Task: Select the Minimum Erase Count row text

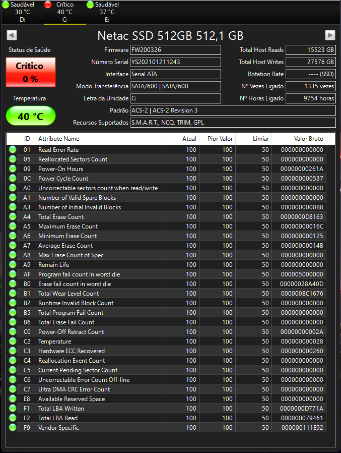Action: click(67, 236)
